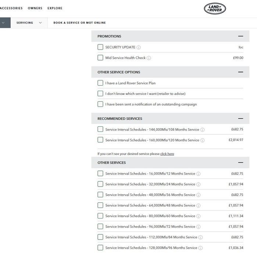The height and width of the screenshot is (256, 257).
Task: Show info for 48,000Mls/36 Months Service
Action: 198,195
